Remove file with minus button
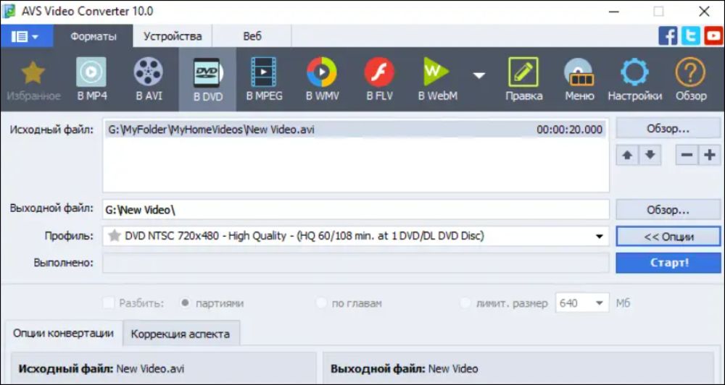725x385 pixels. click(687, 155)
